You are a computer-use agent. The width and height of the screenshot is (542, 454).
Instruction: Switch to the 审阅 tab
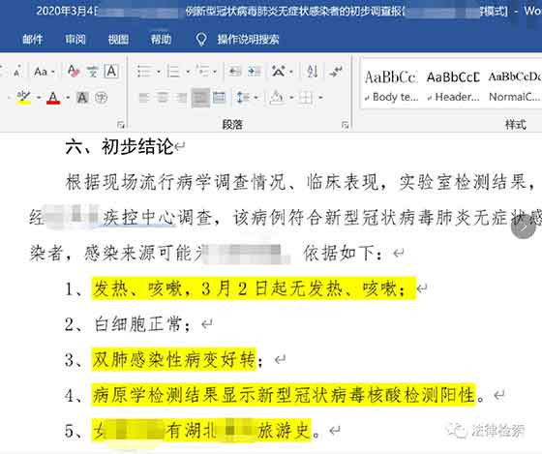(75, 39)
